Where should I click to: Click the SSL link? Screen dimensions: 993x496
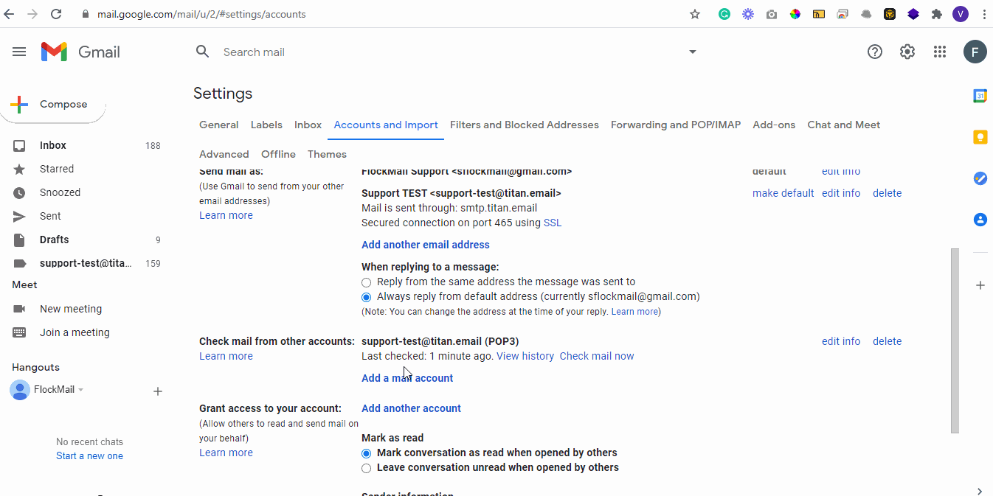(x=553, y=223)
